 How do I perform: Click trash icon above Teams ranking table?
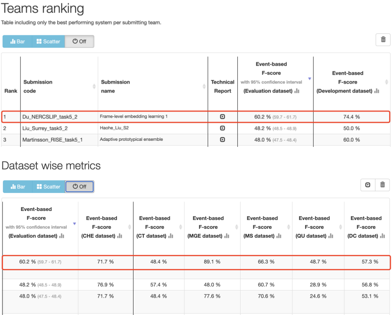tap(382, 40)
